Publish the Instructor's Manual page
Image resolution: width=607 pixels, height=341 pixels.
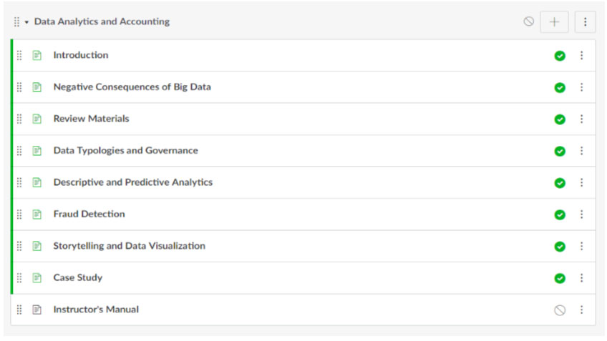tap(560, 310)
